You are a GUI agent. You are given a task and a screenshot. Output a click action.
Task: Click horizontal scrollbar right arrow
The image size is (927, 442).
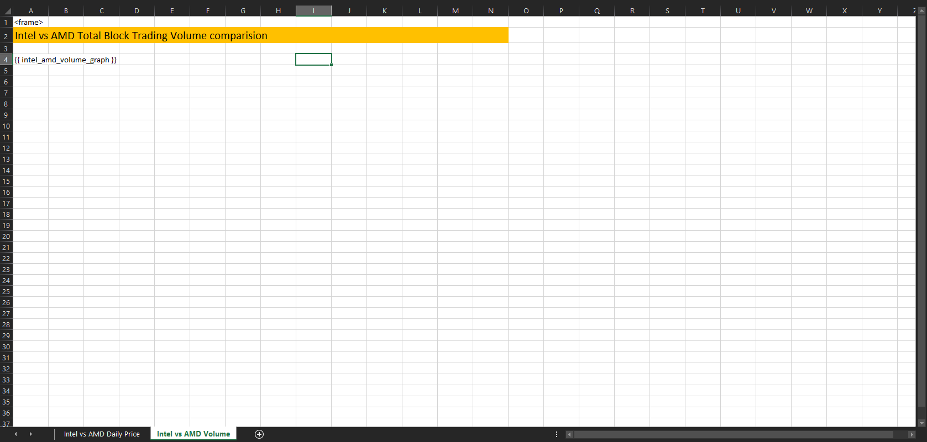[912, 435]
